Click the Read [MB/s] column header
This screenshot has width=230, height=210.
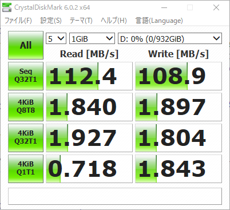click(x=89, y=54)
